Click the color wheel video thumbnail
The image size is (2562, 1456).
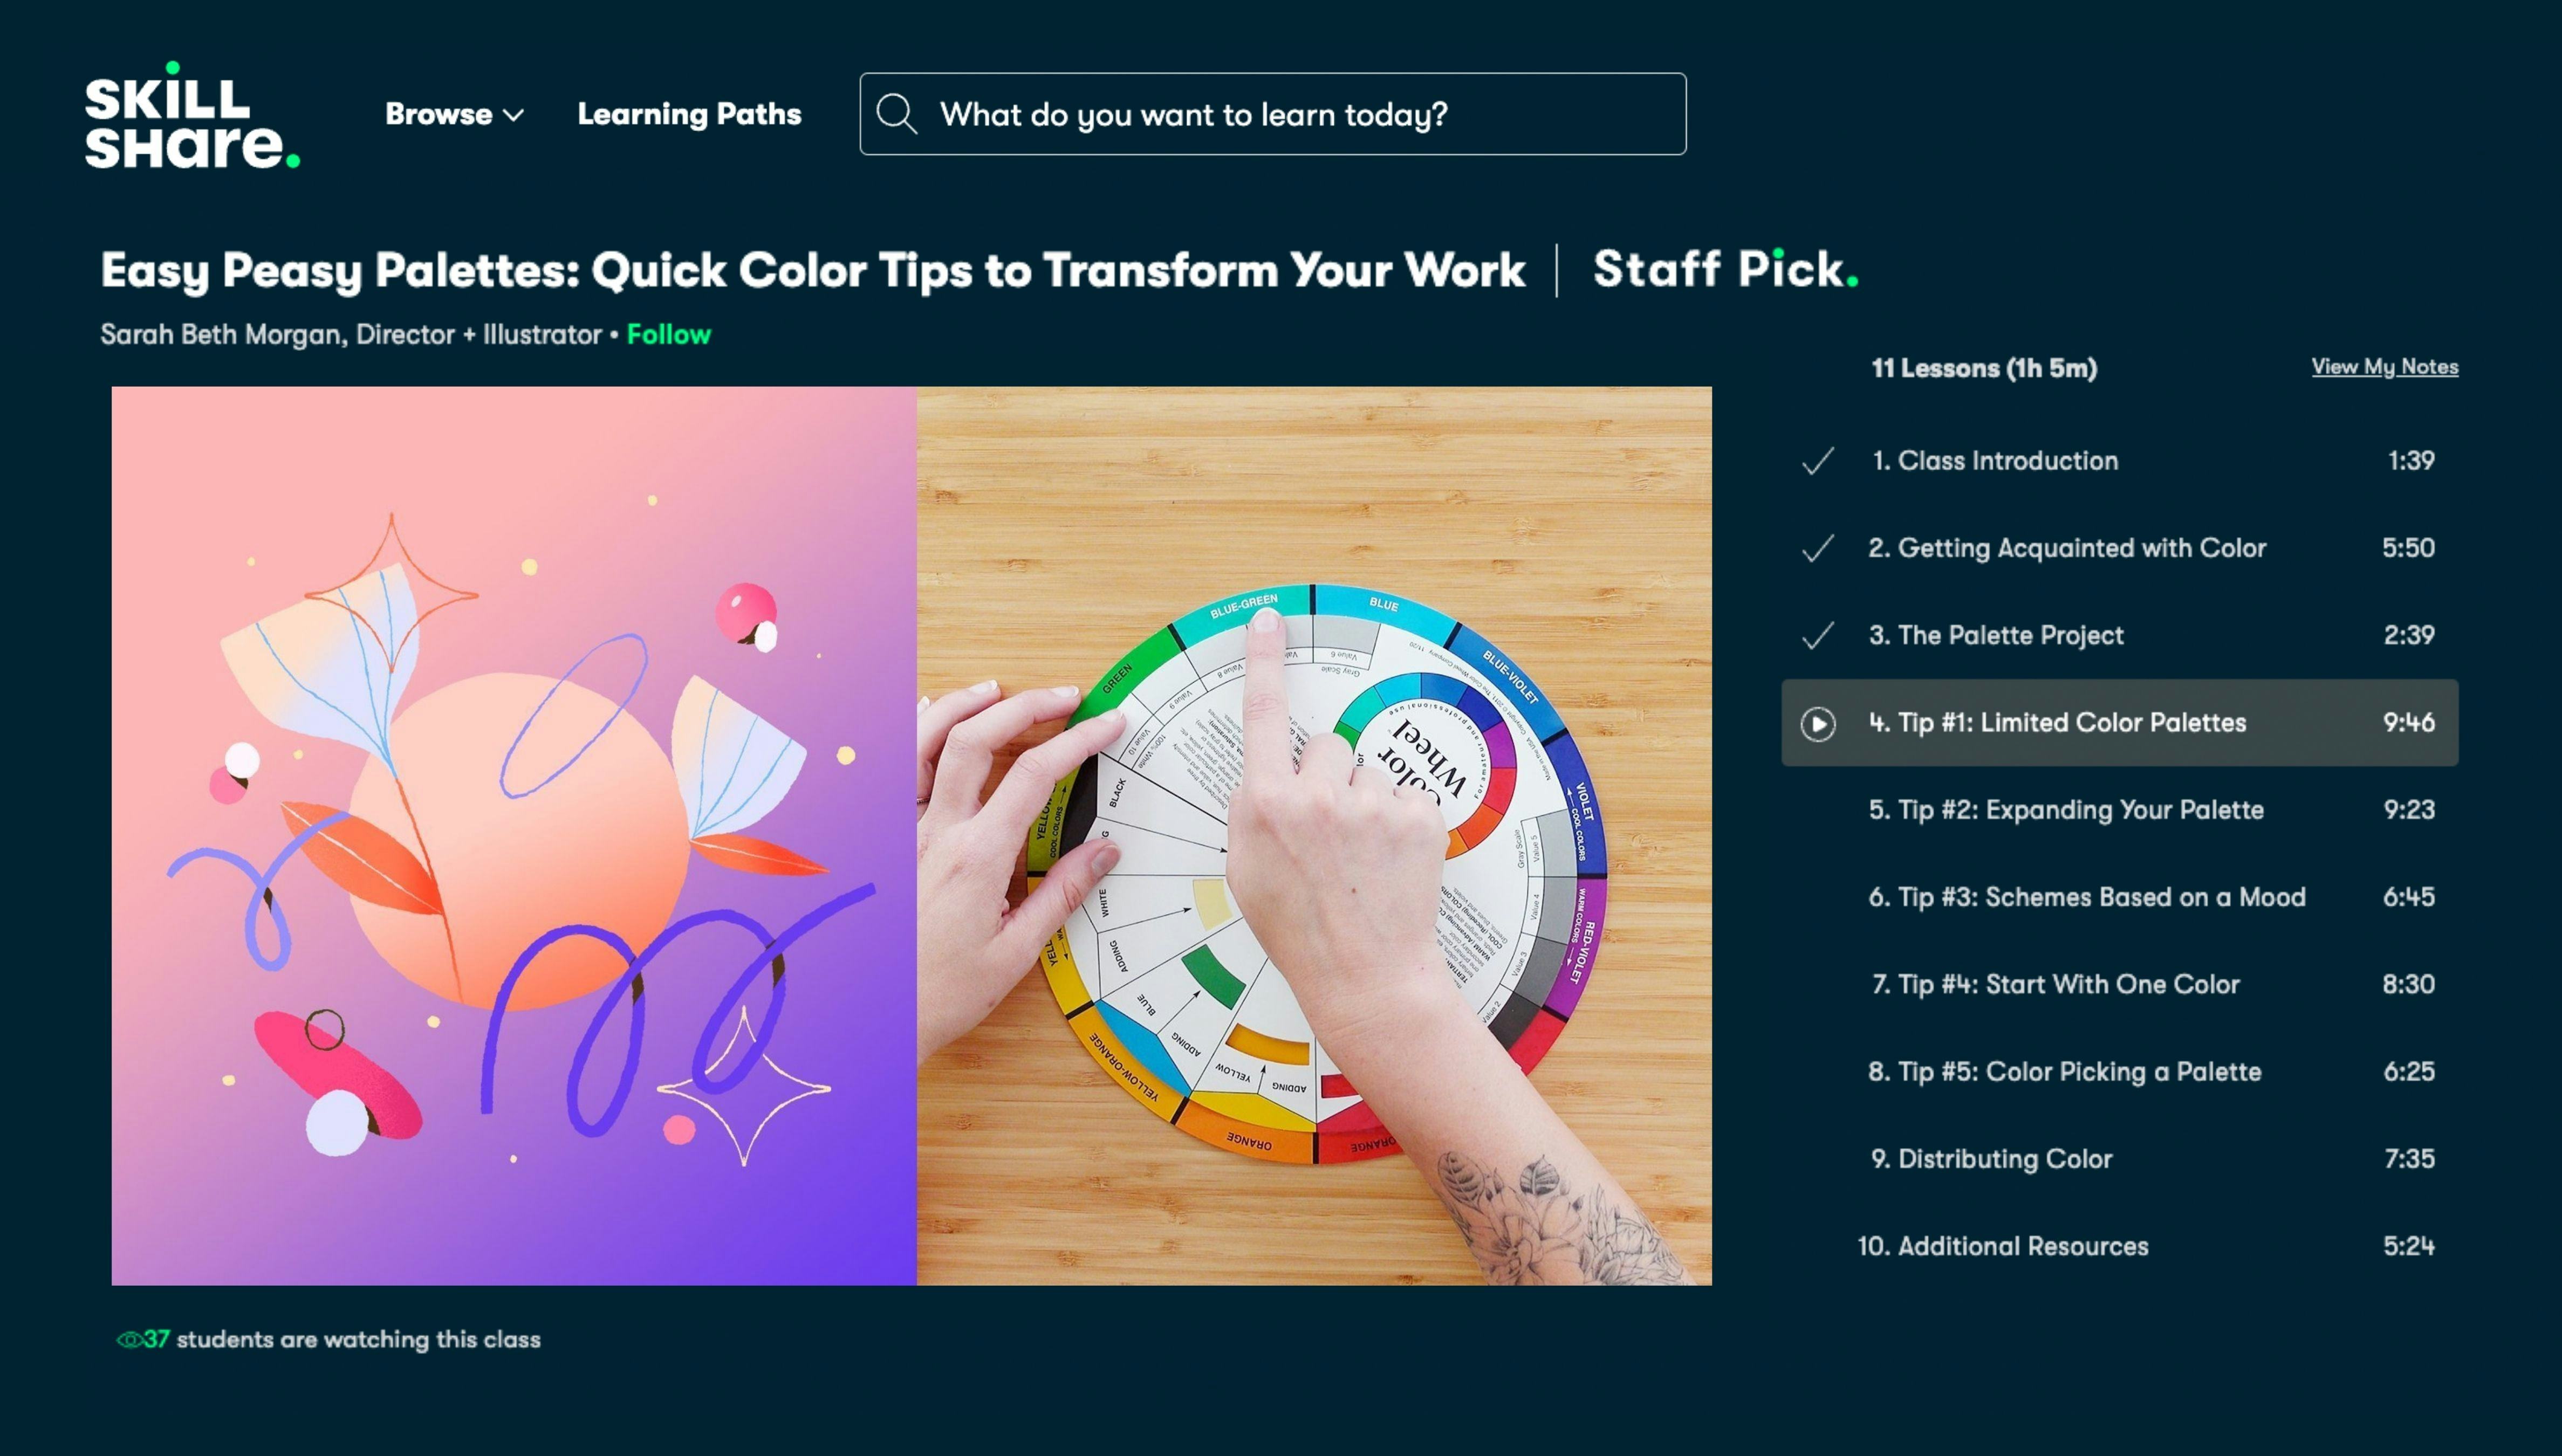1314,836
